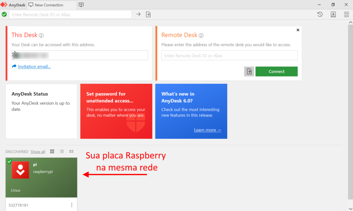Click the info icon beside Remote Desk
Image resolution: width=353 pixels, height=211 pixels.
[x=201, y=36]
